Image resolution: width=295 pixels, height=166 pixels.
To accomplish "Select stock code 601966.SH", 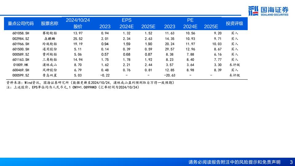I will (x=21, y=44).
